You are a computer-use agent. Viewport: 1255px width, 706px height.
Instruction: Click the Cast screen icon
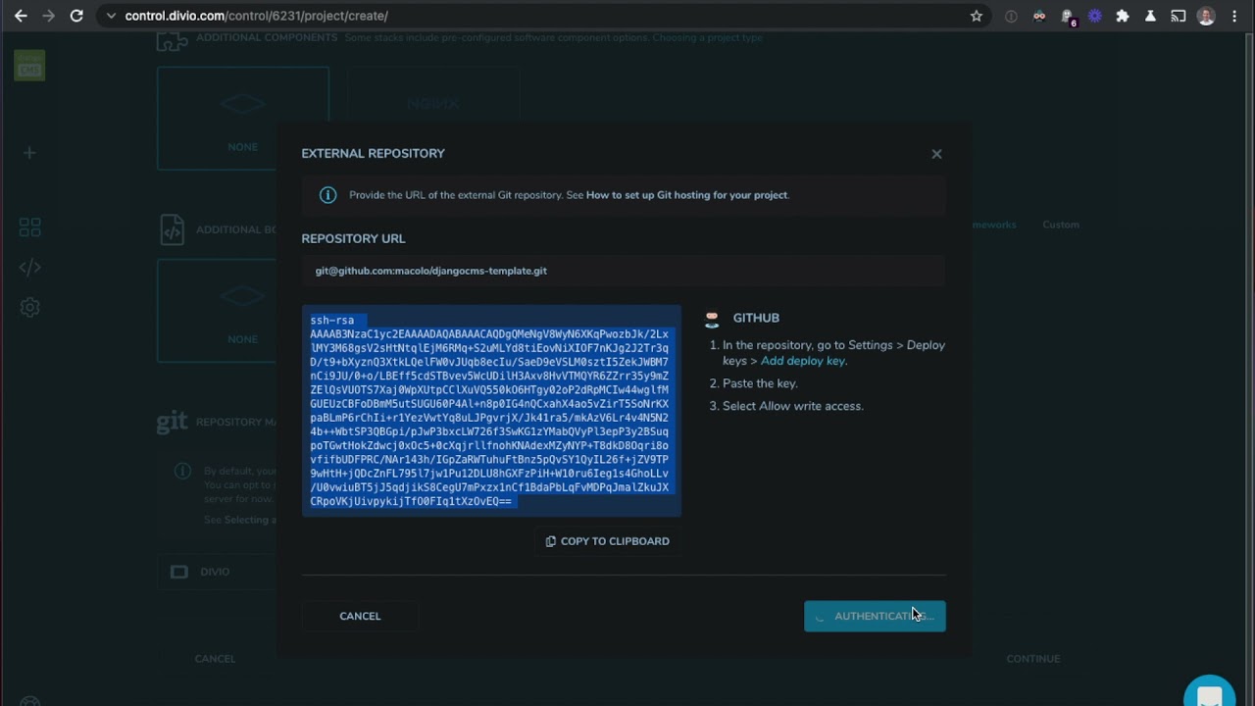pos(1179,16)
